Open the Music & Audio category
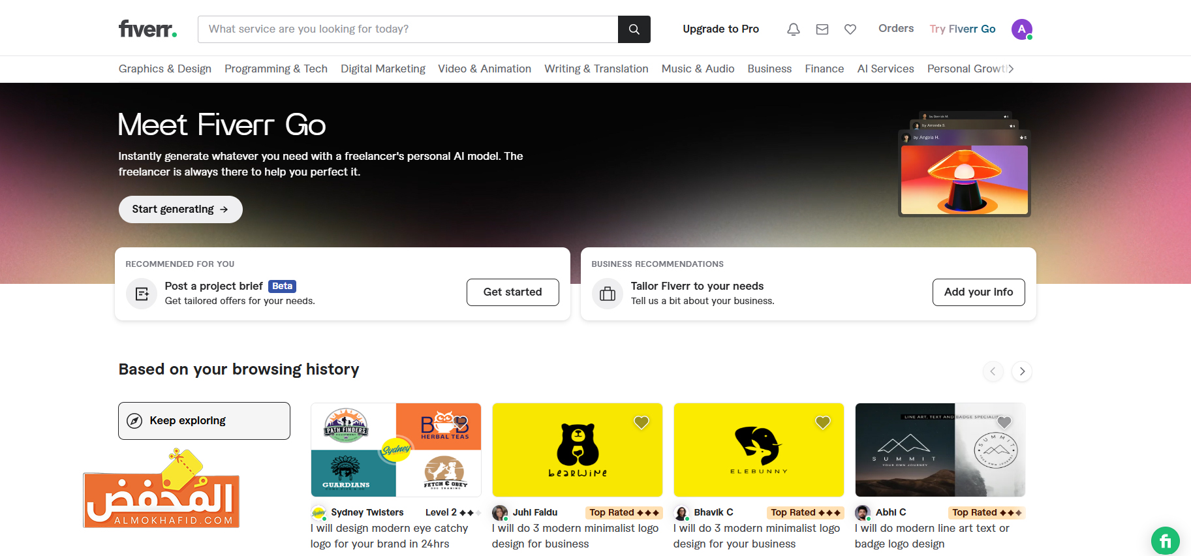Screen dimensions: 1191x556 tap(698, 69)
